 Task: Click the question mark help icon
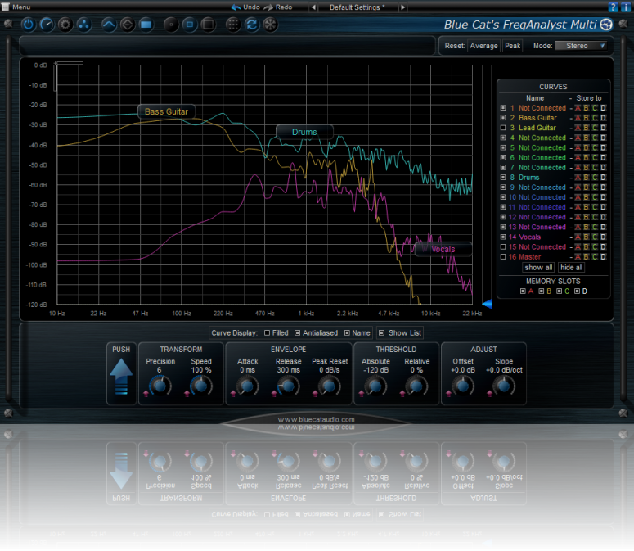(613, 7)
